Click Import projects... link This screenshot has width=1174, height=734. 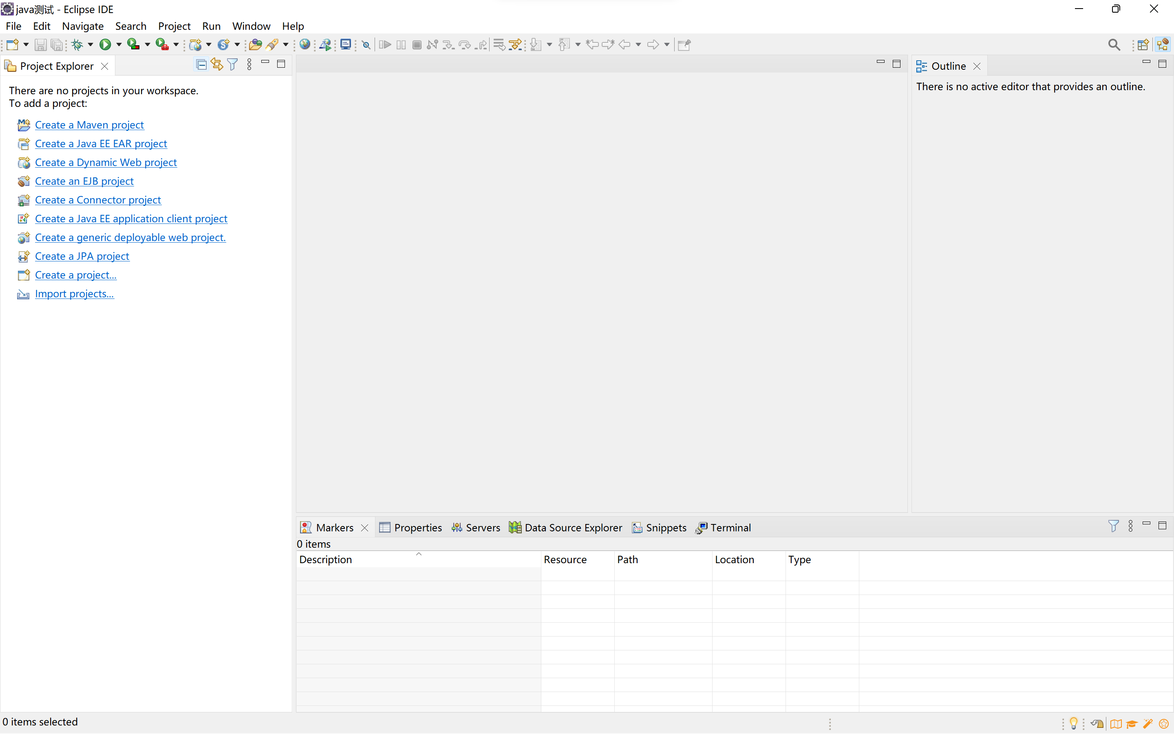click(74, 294)
